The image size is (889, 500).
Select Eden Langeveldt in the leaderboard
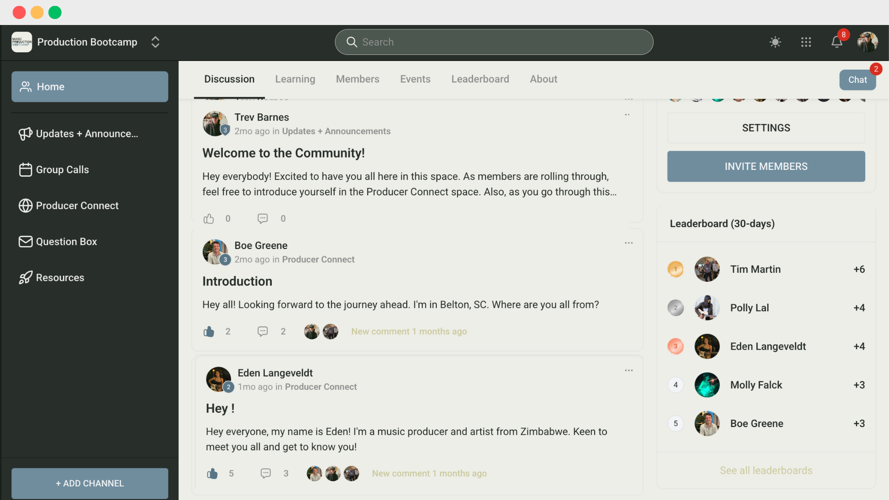[766, 346]
